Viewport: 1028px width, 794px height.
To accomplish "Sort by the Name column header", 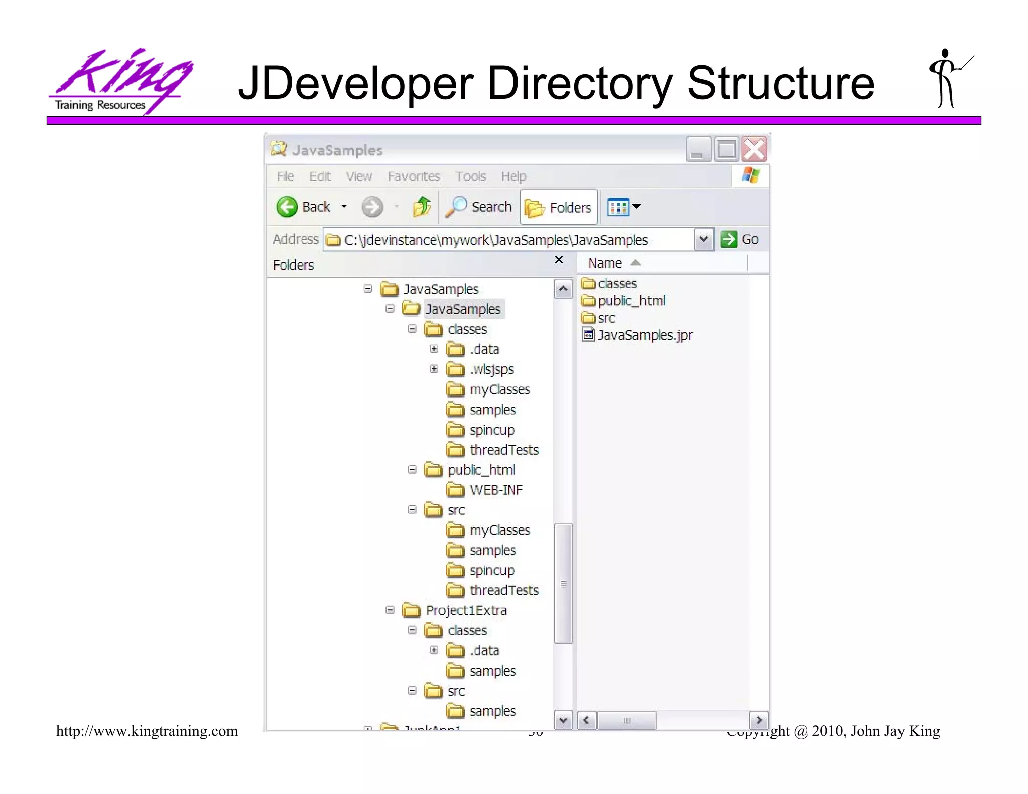I will click(662, 263).
